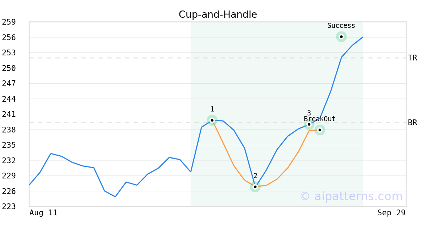Screen dimensions: 435x228
Task: Click the BR breakout line label
Action: [x=412, y=123]
